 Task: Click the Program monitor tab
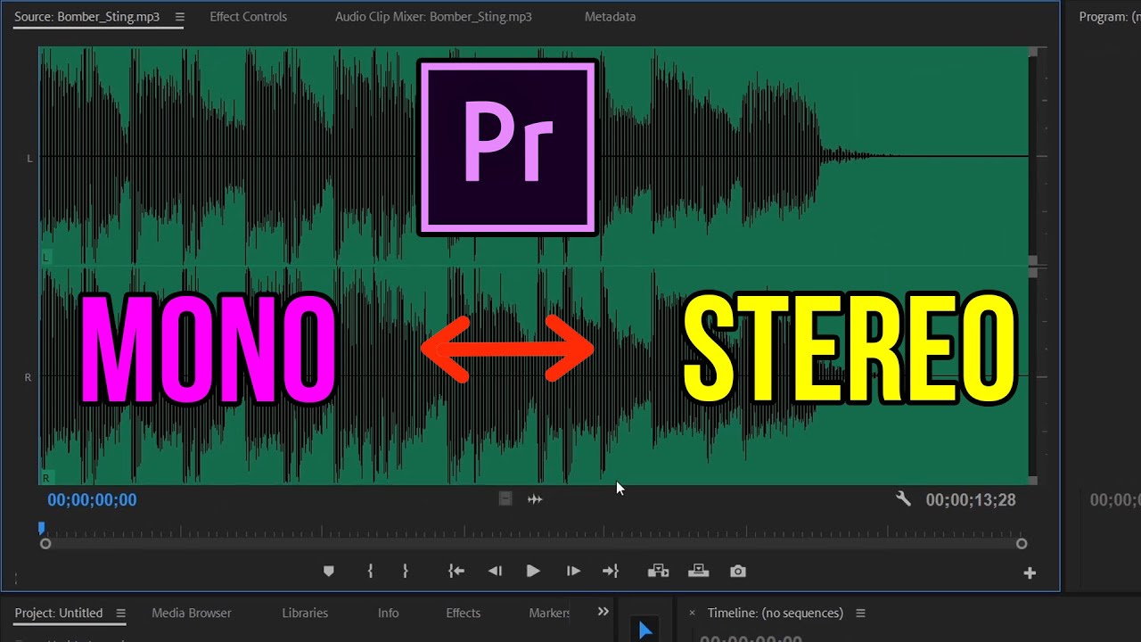click(x=1110, y=17)
